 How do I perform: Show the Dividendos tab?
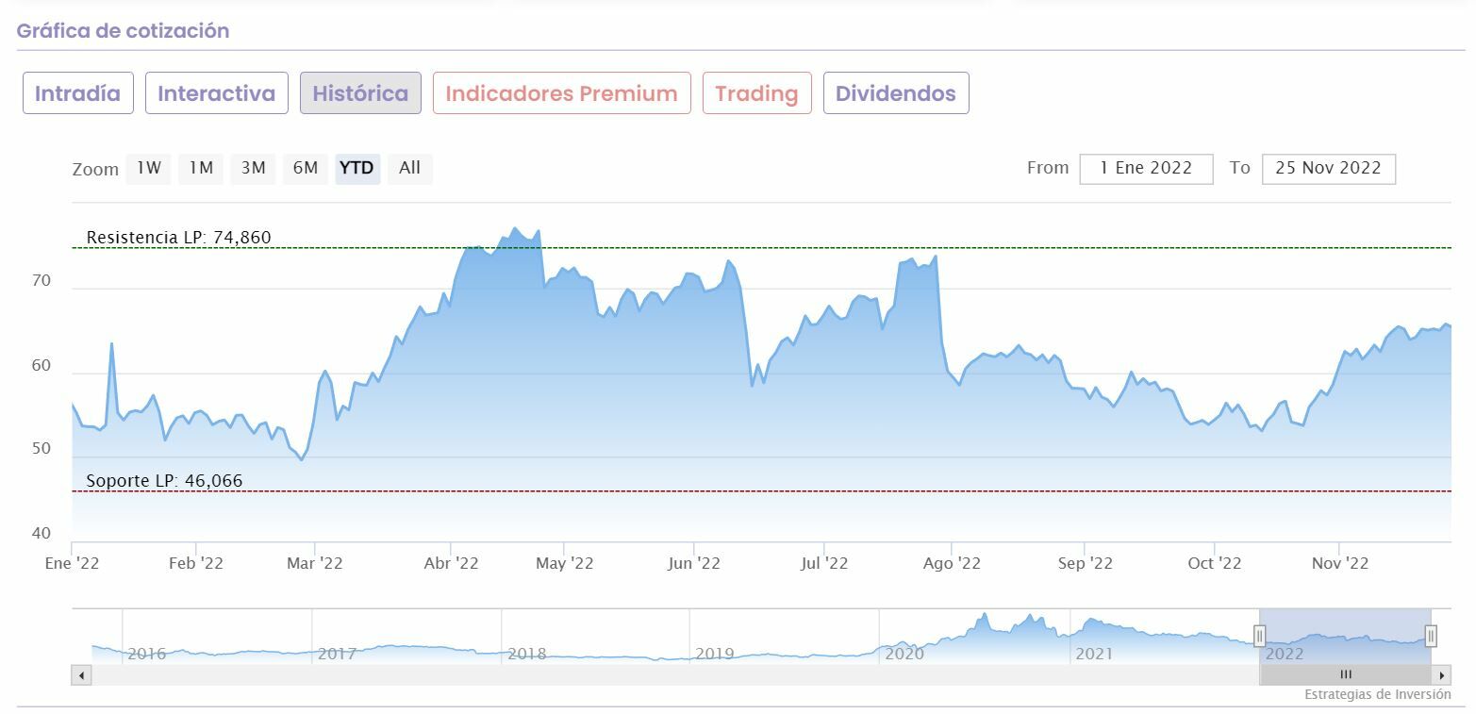(895, 93)
